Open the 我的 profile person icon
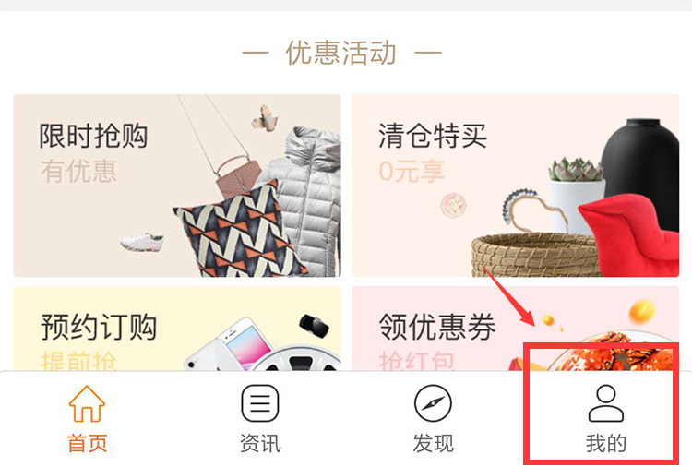The width and height of the screenshot is (692, 467). tap(606, 403)
